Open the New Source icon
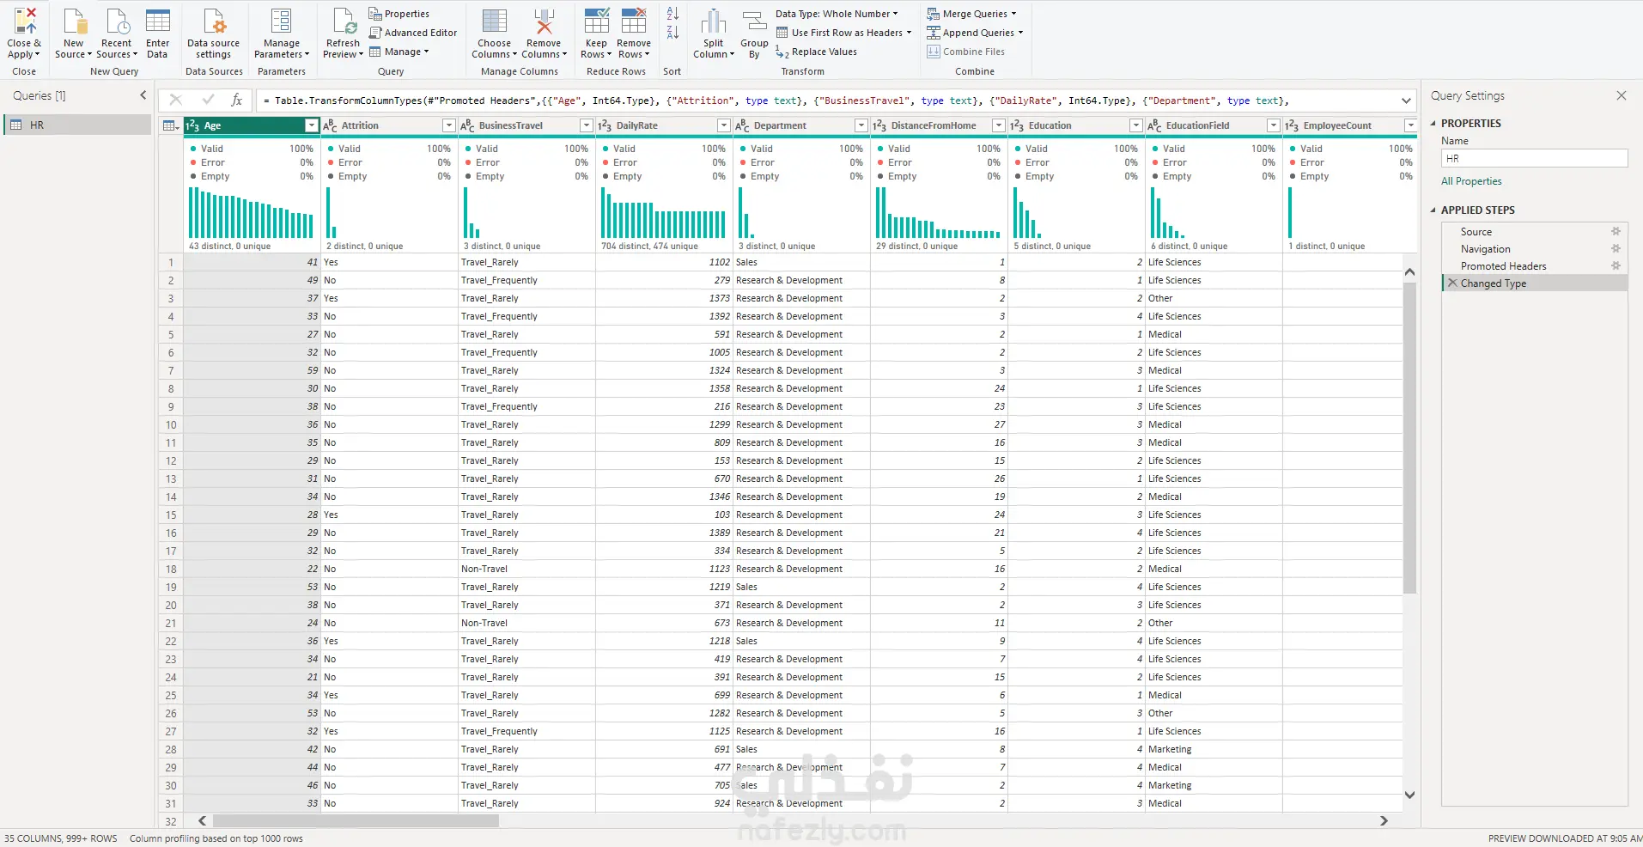Image resolution: width=1643 pixels, height=847 pixels. pyautogui.click(x=74, y=21)
